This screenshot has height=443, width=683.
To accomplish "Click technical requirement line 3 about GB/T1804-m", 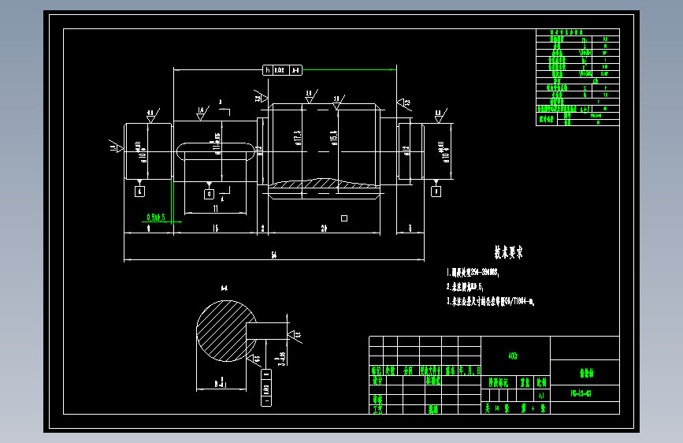I will (491, 301).
